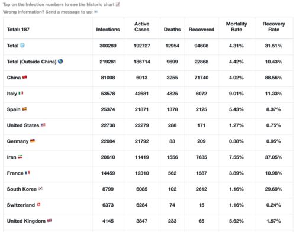Click the Switzerland flag icon
Screen dimensions: 296x232
(x=39, y=205)
